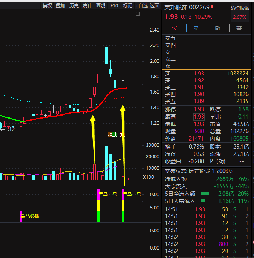The image size is (254, 258).
Task: Click the red 买 buy button
Action: click(x=174, y=28)
